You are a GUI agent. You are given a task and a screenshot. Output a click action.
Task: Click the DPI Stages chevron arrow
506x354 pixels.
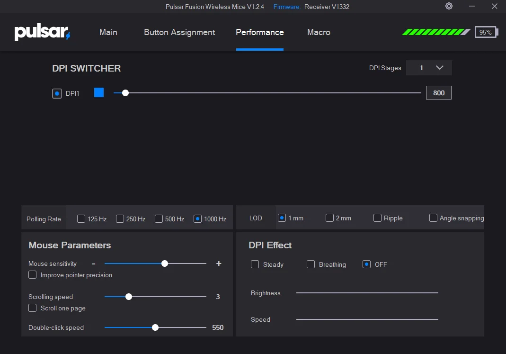(x=440, y=67)
